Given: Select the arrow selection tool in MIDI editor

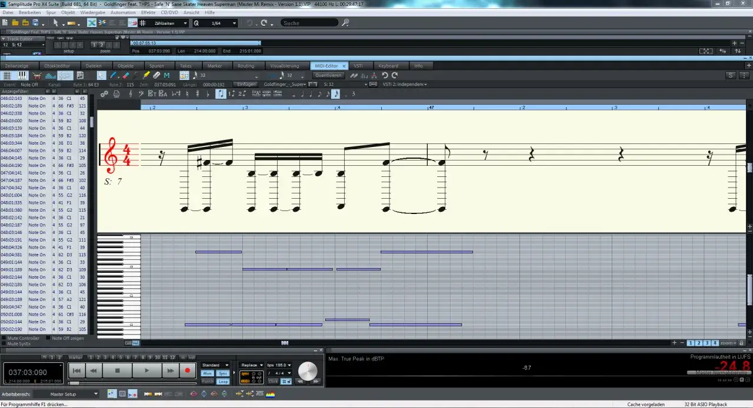Looking at the screenshot, I should pyautogui.click(x=101, y=75).
